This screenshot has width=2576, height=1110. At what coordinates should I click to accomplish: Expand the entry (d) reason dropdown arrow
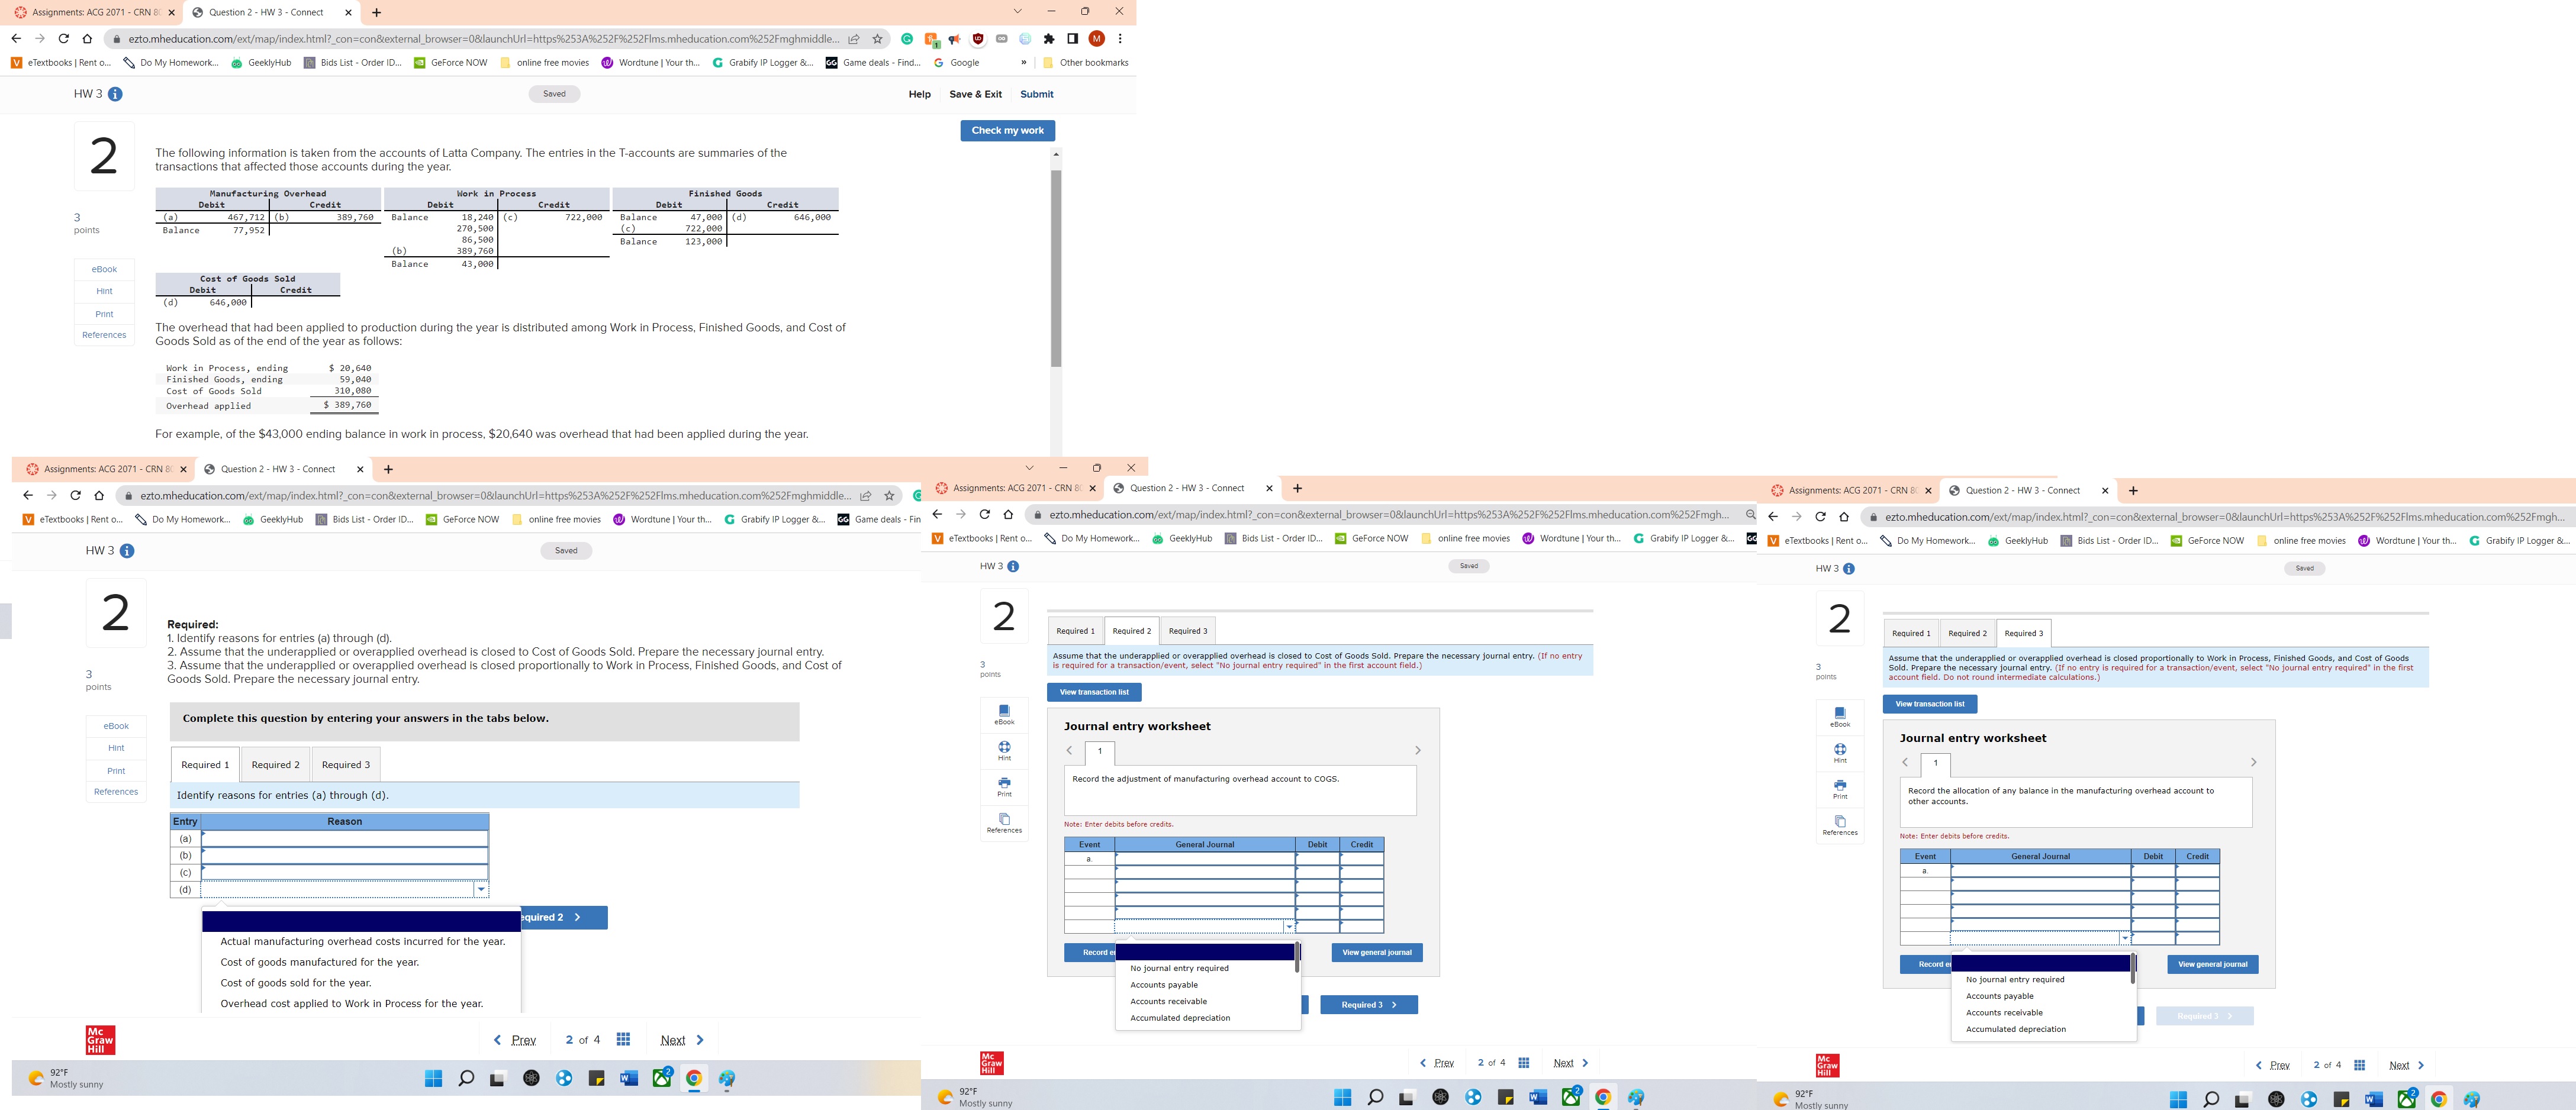click(x=481, y=889)
